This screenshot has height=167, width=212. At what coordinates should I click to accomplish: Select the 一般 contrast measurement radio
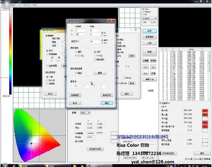[x=47, y=77]
